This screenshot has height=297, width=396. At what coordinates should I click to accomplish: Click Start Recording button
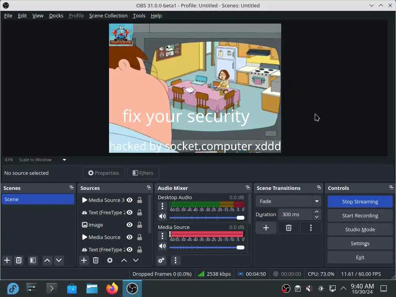(x=360, y=215)
